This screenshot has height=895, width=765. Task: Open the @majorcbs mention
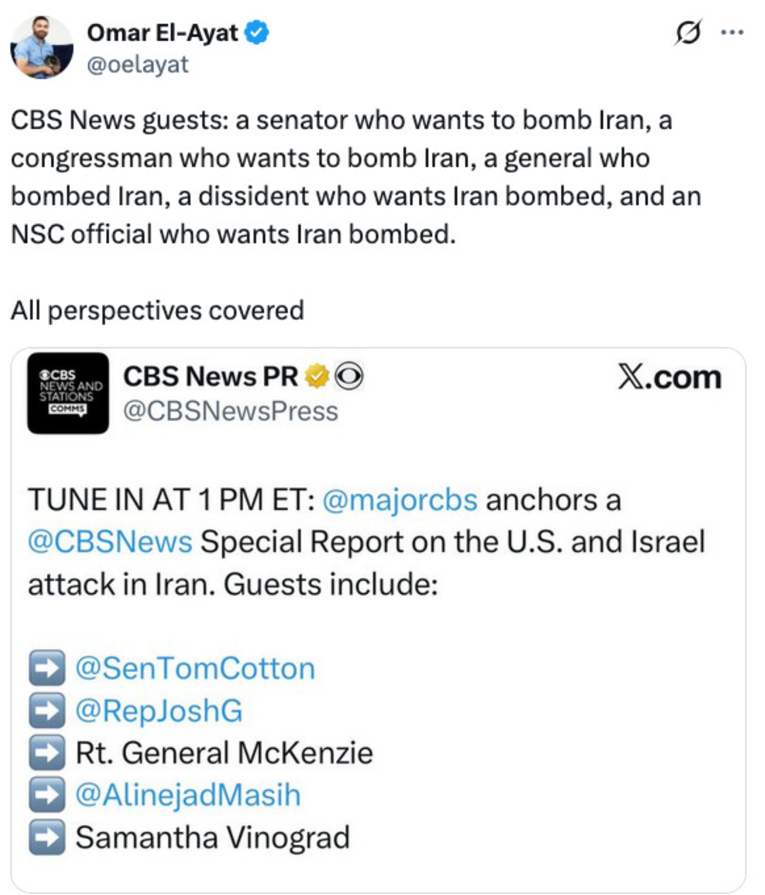click(x=400, y=500)
